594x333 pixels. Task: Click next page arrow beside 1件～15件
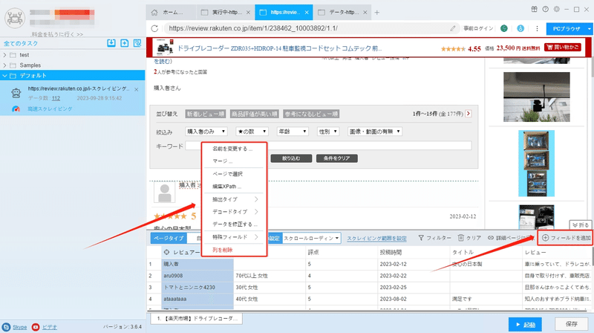click(469, 114)
